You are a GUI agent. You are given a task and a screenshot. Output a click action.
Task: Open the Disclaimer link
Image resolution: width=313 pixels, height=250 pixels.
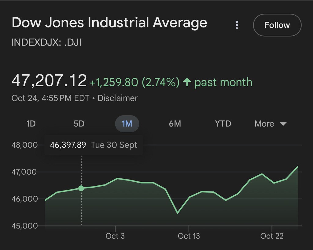pos(117,98)
